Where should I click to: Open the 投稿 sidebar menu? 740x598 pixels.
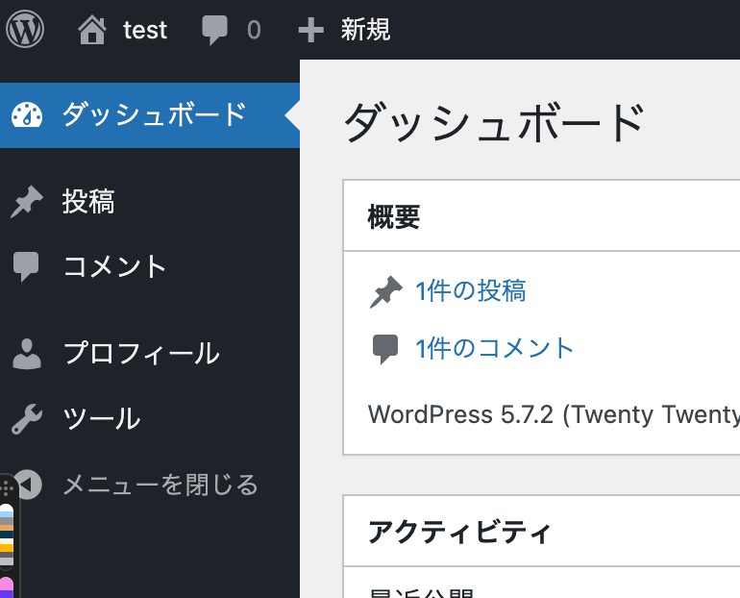click(x=88, y=202)
